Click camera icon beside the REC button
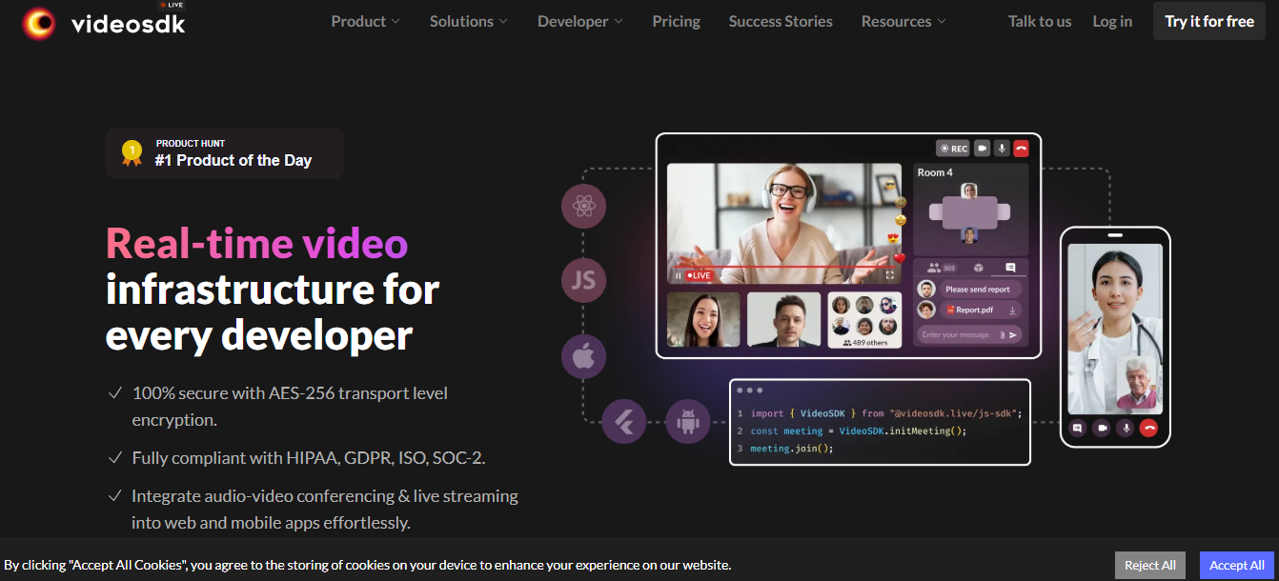 pyautogui.click(x=982, y=149)
